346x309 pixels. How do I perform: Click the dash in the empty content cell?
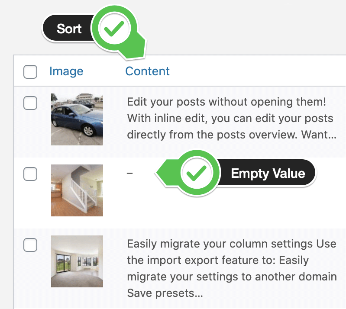tap(130, 174)
